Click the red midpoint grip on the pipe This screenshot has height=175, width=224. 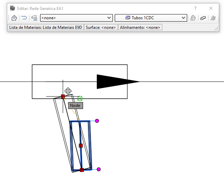(x=81, y=145)
